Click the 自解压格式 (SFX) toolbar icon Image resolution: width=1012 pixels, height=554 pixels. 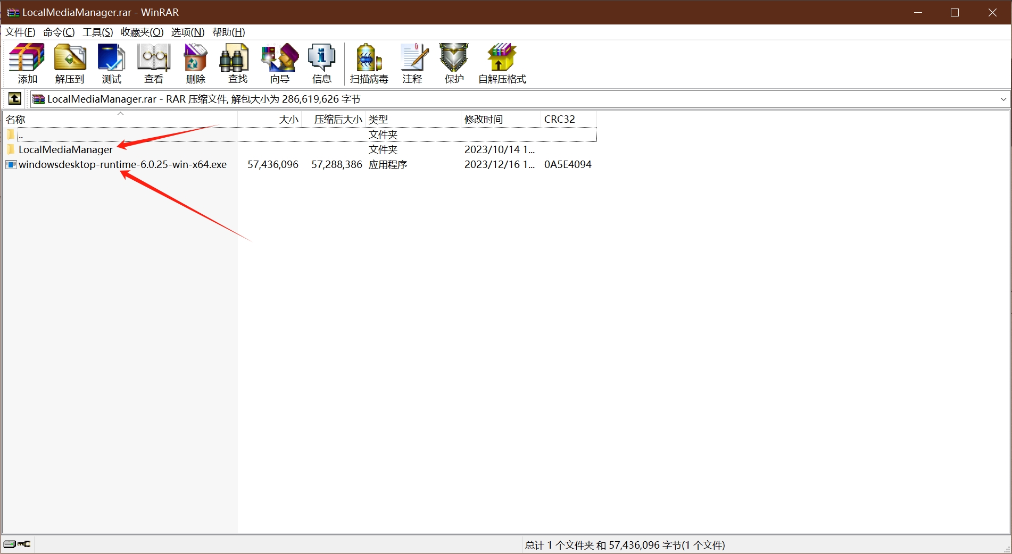coord(502,57)
